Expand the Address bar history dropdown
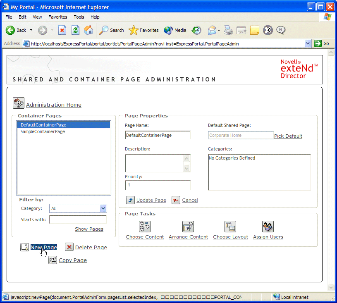Image resolution: width=337 pixels, height=303 pixels. [x=307, y=43]
